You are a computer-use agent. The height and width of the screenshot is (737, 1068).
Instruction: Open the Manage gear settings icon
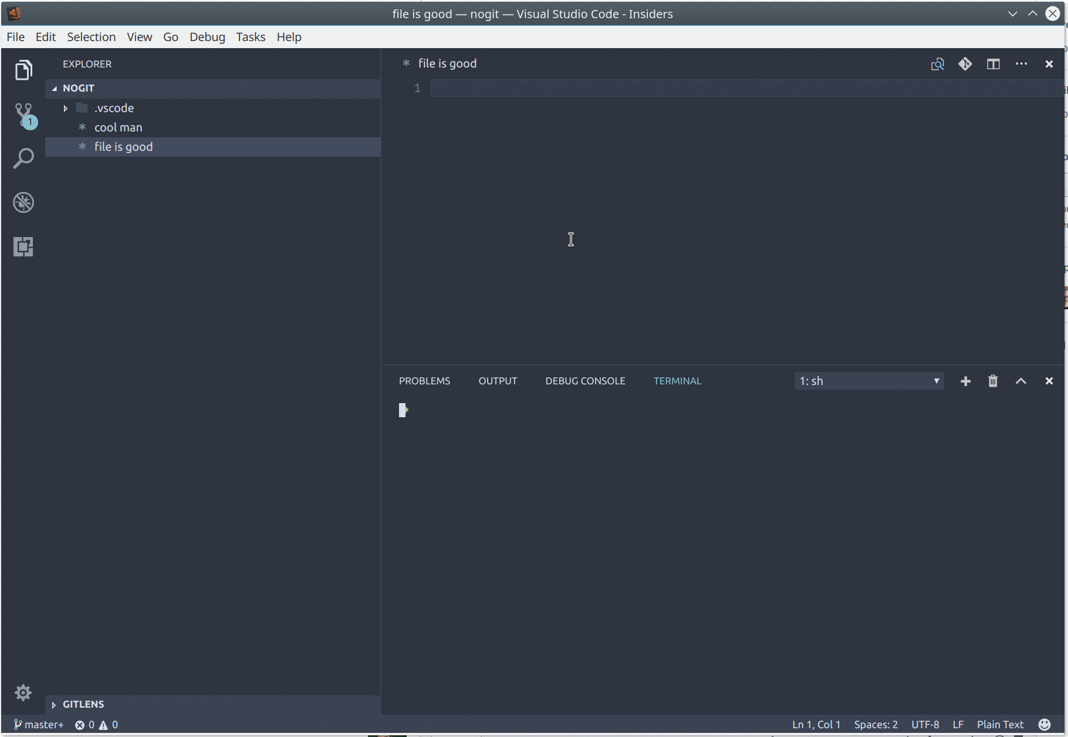(x=23, y=692)
